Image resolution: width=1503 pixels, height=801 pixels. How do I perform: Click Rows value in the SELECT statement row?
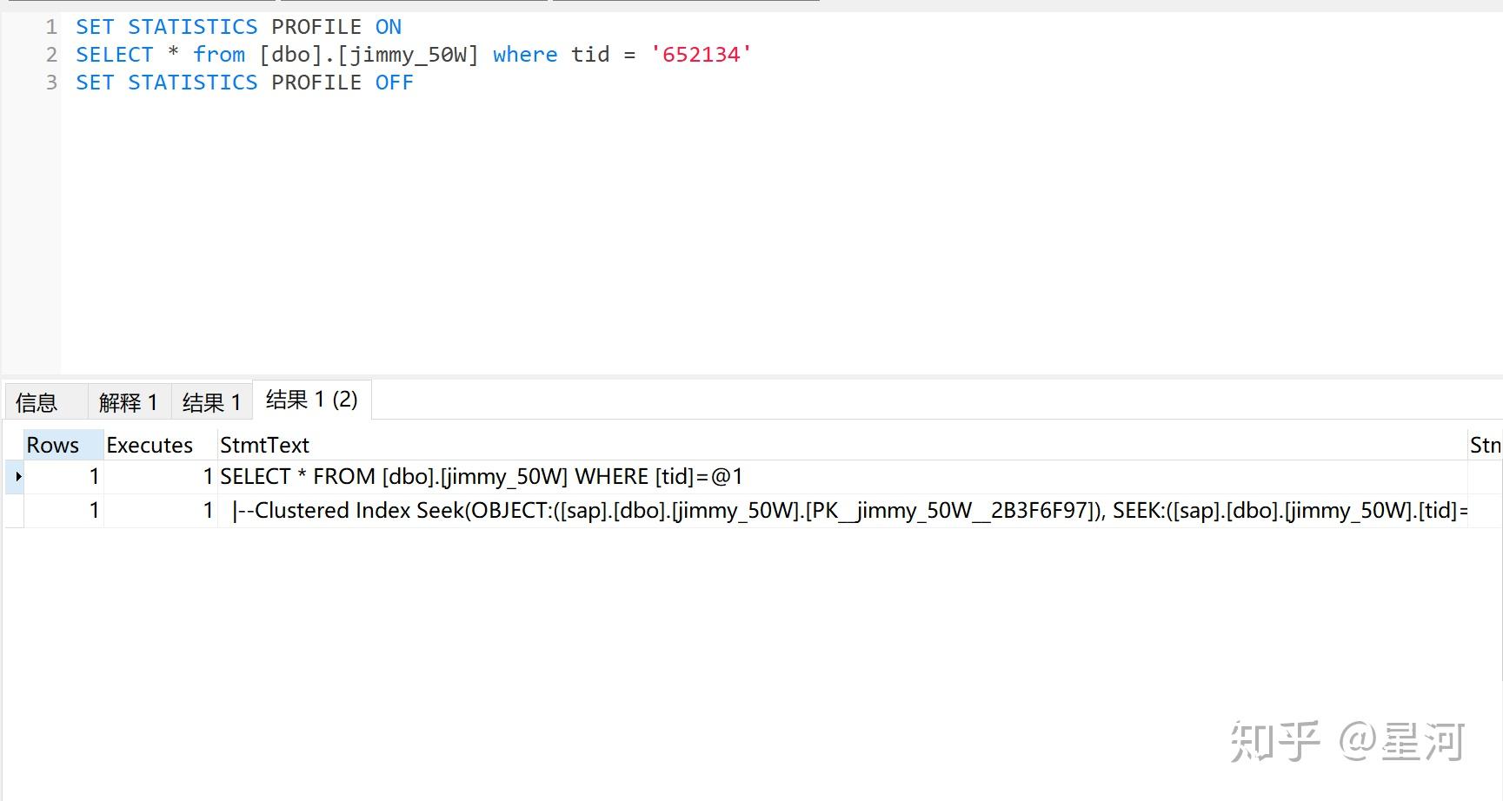[x=63, y=476]
